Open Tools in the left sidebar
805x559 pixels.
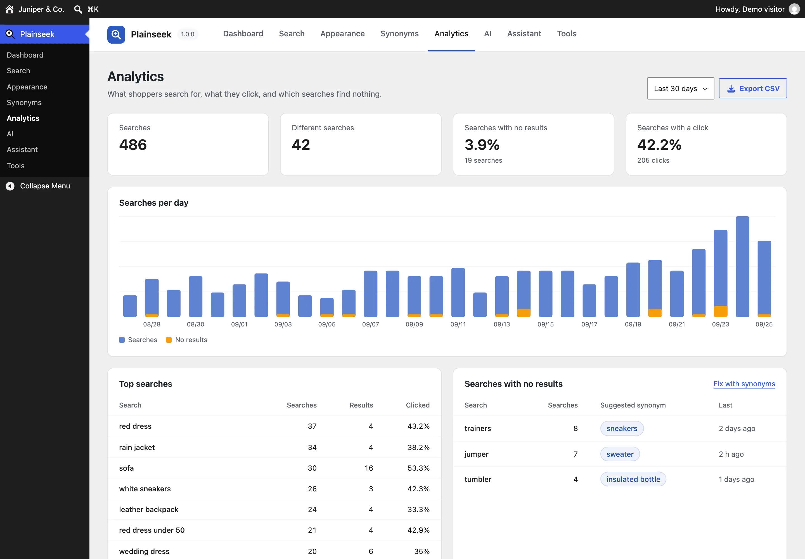(16, 166)
